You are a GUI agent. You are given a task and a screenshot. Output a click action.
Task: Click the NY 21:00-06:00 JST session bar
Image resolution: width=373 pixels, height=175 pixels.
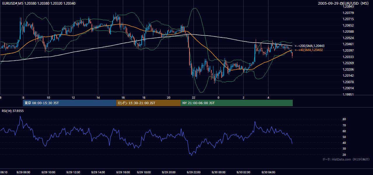click(236, 103)
